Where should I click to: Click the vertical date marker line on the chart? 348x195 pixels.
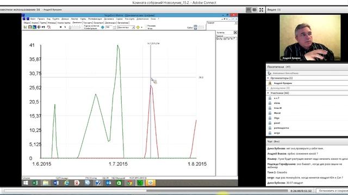point(151,102)
